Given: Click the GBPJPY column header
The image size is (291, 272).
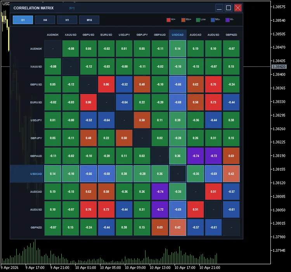Looking at the screenshot, I should pos(142,35).
